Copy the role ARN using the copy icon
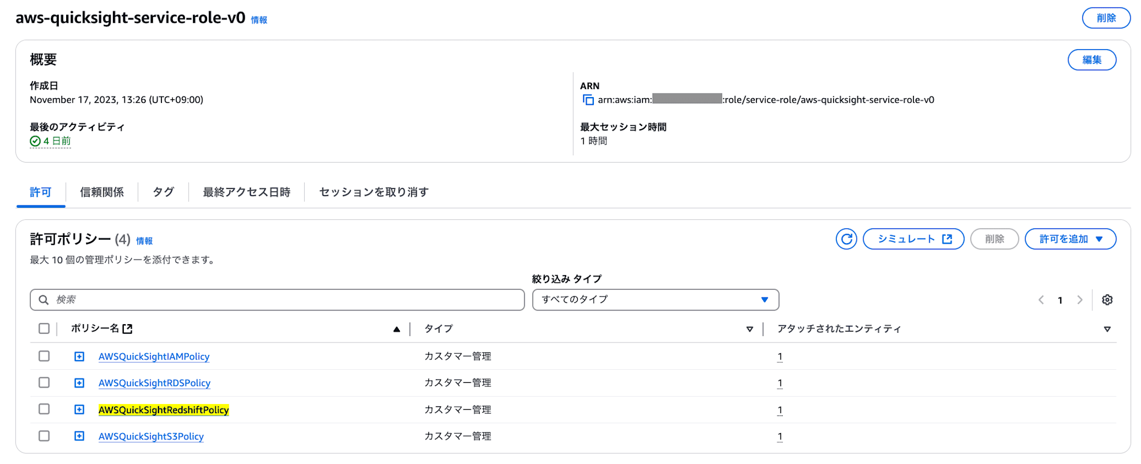The image size is (1141, 464). click(588, 100)
